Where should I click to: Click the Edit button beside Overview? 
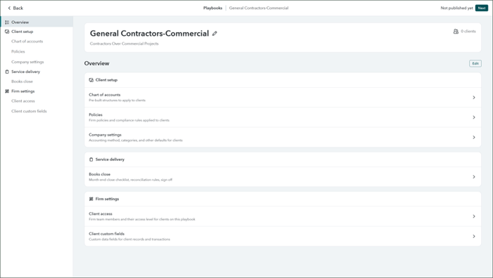point(475,63)
